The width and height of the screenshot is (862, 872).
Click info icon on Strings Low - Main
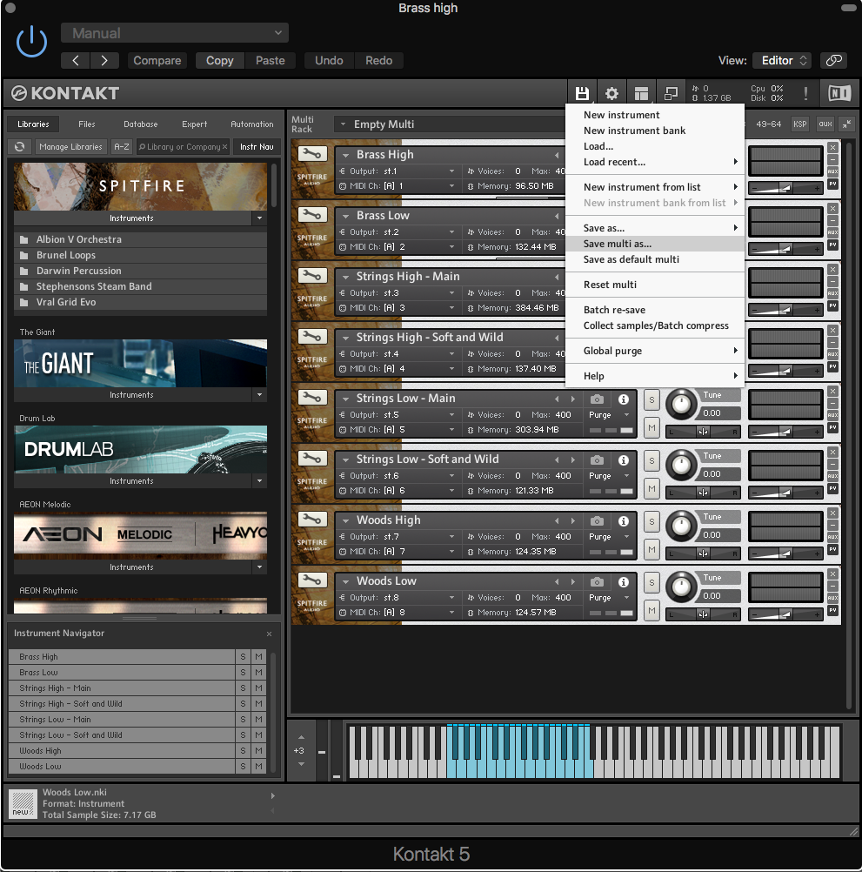(624, 399)
